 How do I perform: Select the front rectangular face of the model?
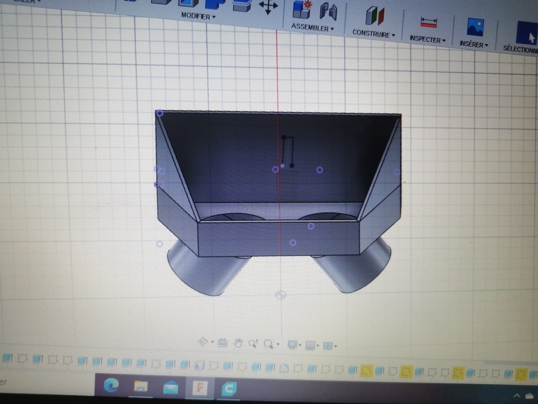point(278,239)
